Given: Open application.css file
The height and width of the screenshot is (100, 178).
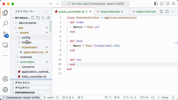Looking at the screenshot, I should click(31, 52).
